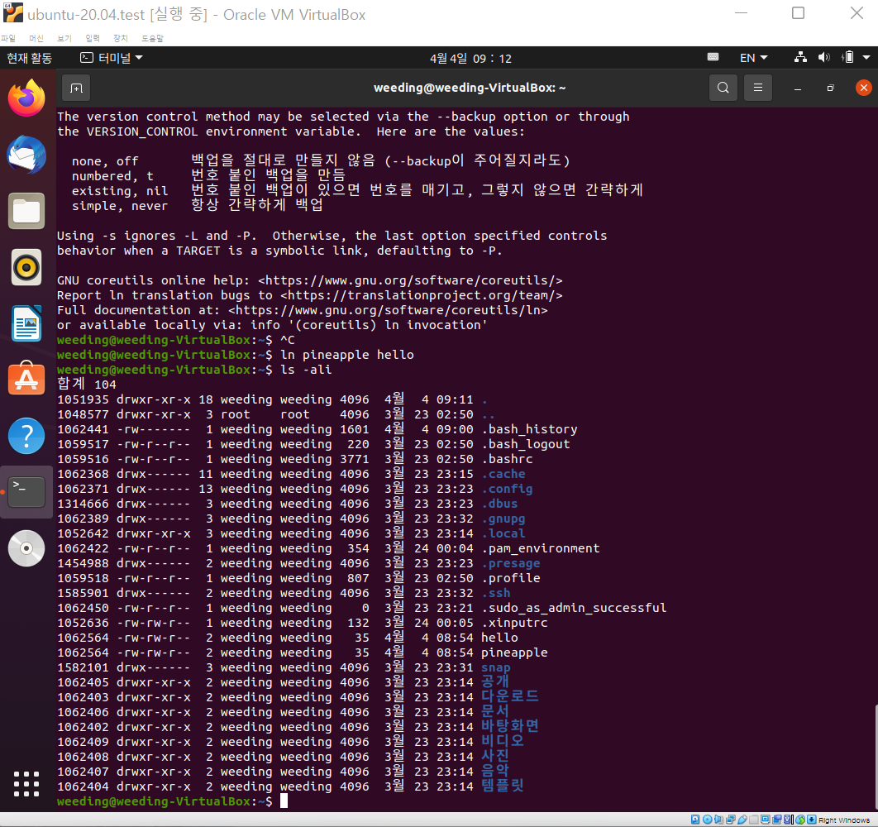Click VirtualBox recording status icon
The height and width of the screenshot is (827, 878).
[777, 820]
